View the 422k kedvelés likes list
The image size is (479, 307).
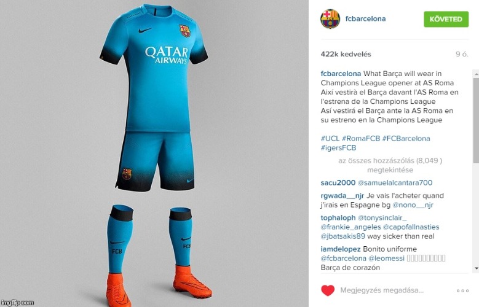pyautogui.click(x=346, y=54)
